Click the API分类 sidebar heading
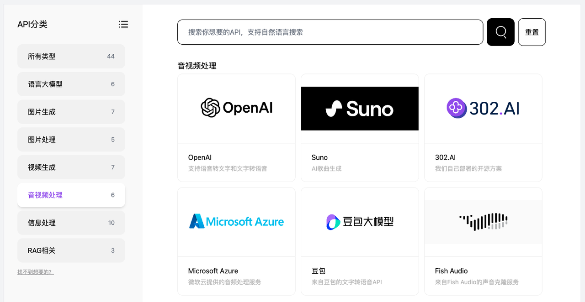Image resolution: width=585 pixels, height=302 pixels. [x=32, y=25]
